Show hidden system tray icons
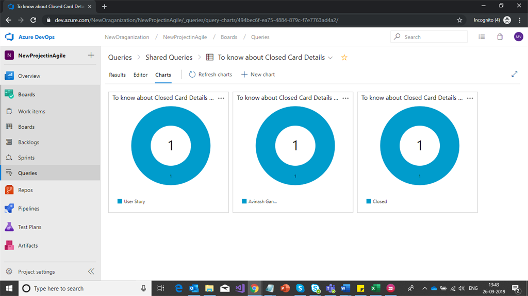The image size is (528, 296). coord(425,288)
